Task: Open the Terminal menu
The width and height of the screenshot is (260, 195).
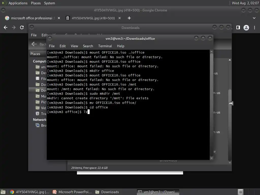Action: pos(105,46)
